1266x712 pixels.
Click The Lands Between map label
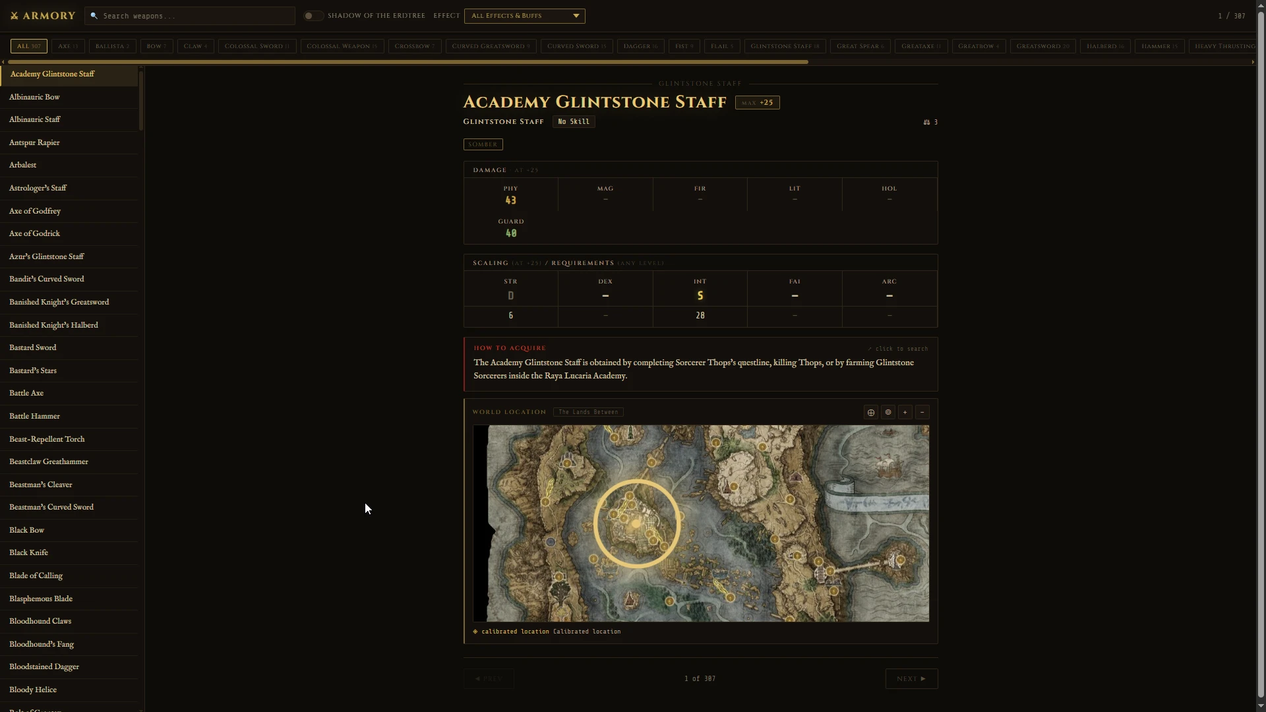tap(588, 413)
